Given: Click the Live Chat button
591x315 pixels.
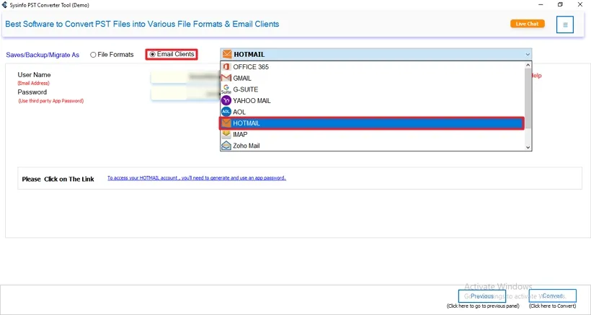Looking at the screenshot, I should [528, 24].
